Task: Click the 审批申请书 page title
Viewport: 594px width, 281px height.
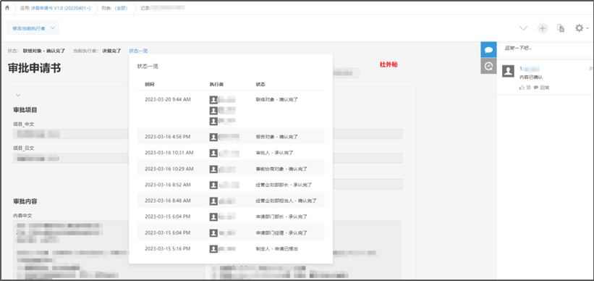Action: point(34,68)
